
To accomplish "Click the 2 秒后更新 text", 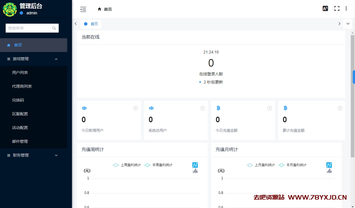I will 213,82.
